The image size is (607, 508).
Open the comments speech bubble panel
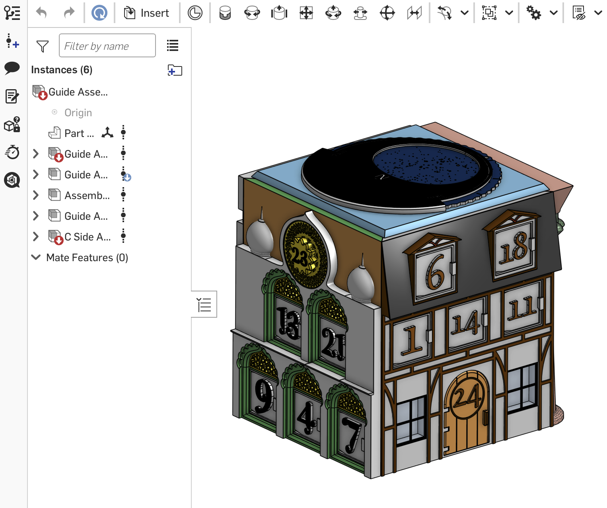[x=12, y=68]
